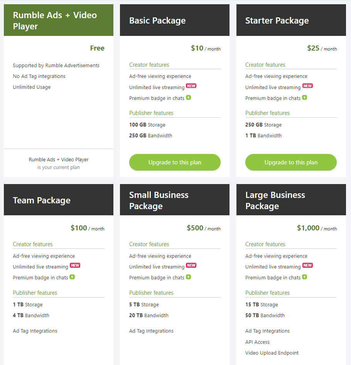The height and width of the screenshot is (365, 351).
Task: Click Ad-free viewing experience in Large Business Package
Action: [x=276, y=256]
